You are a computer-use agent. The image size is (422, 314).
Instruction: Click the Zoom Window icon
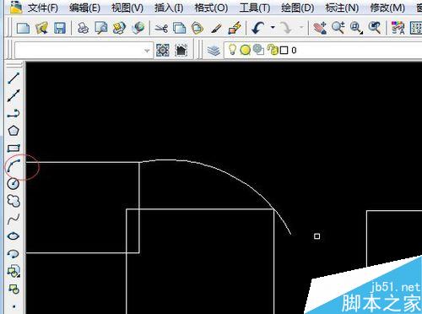[x=356, y=28]
